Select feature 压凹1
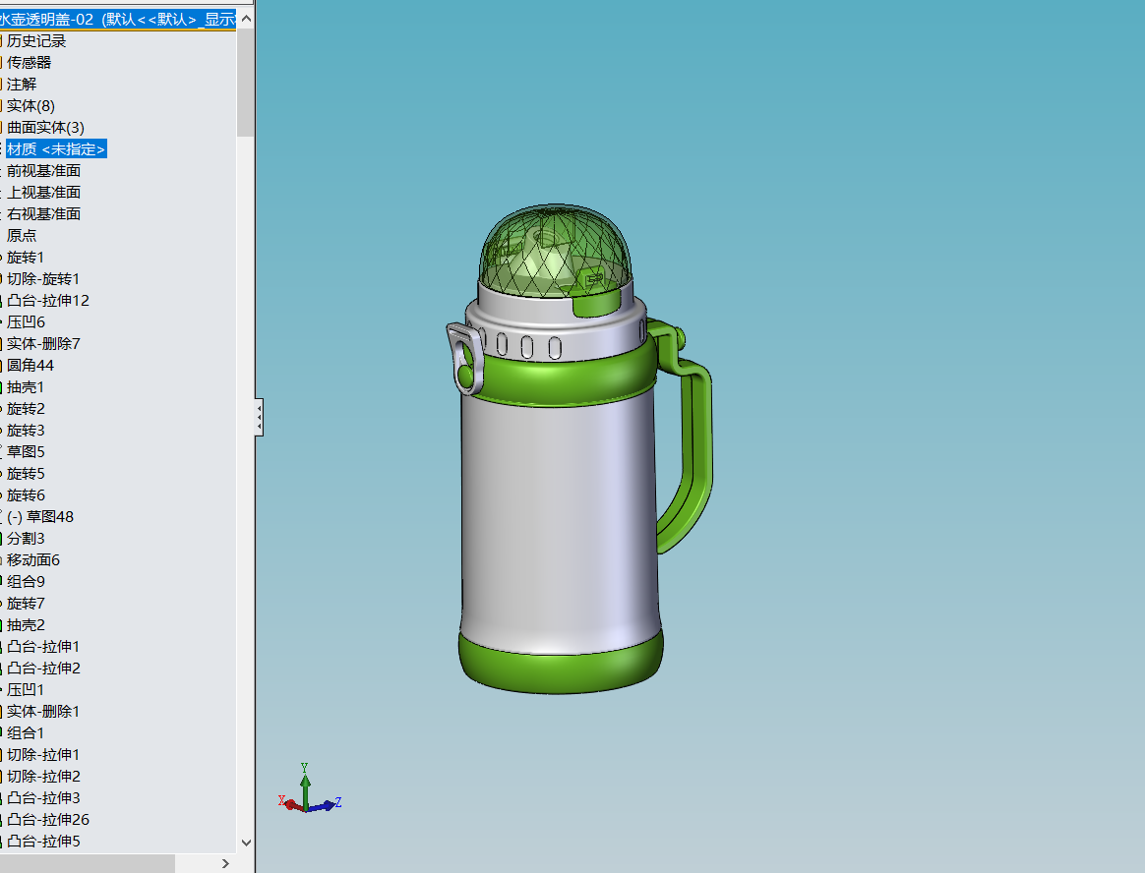1145x873 pixels. (x=25, y=690)
